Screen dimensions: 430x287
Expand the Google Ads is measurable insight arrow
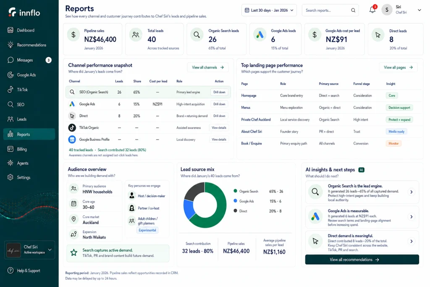coord(412,217)
